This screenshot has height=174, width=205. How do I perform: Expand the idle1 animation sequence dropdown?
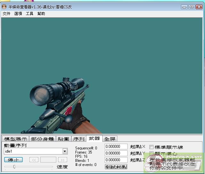65,151
